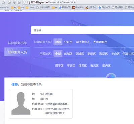This screenshot has width=134, height=124.
Task: Filter by district 昌平区
Action: (x=59, y=66)
